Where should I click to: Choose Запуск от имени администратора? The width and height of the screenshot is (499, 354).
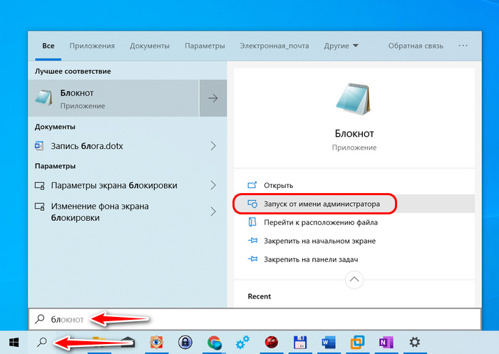coord(354,204)
